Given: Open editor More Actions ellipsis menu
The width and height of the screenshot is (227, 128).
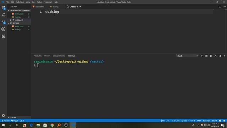Looking at the screenshot, I should [x=225, y=7].
